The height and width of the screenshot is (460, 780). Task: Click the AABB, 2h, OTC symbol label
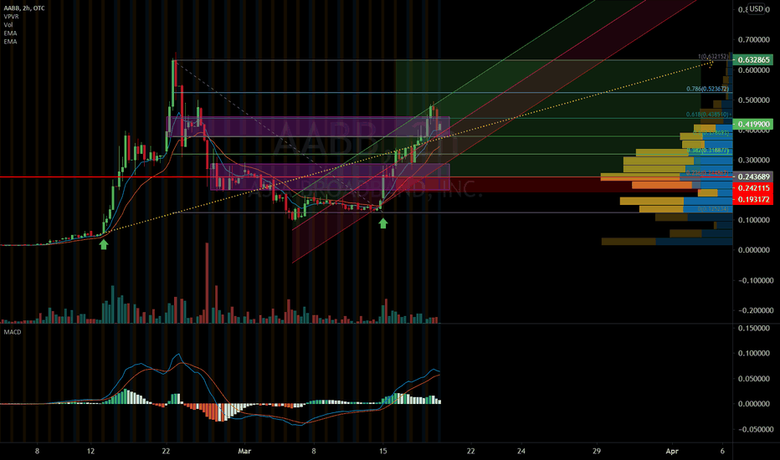click(x=24, y=8)
